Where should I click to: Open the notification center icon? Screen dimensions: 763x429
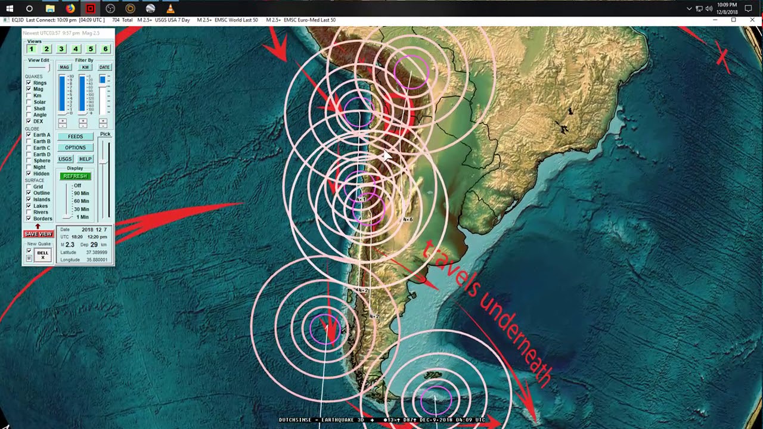click(x=748, y=8)
